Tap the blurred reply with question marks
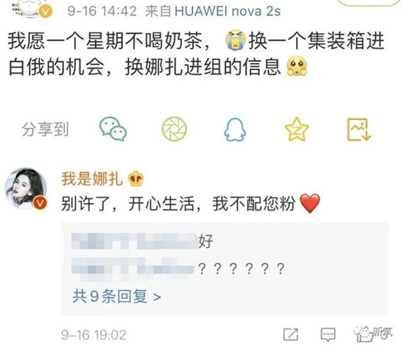Viewport: 405px width, 349px height. pyautogui.click(x=178, y=269)
